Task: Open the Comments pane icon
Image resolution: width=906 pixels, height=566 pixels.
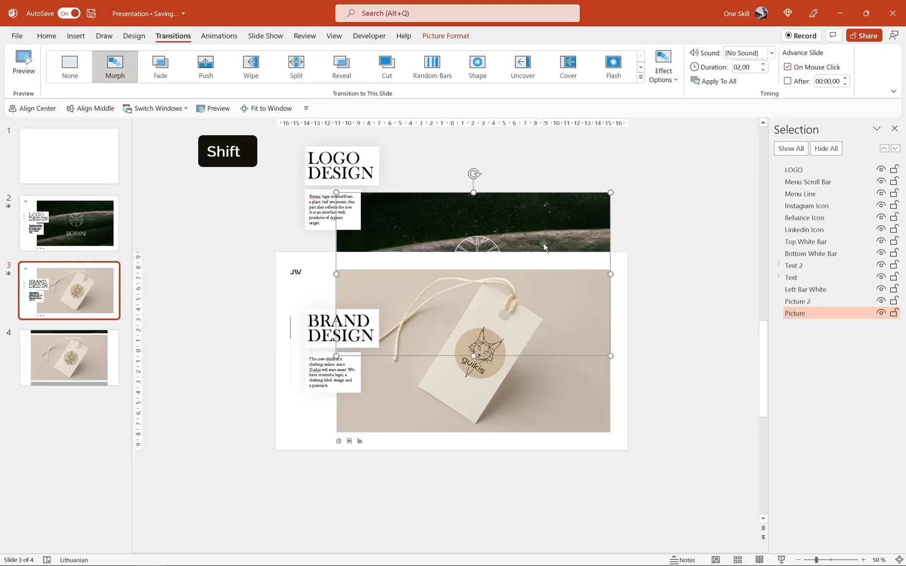Action: point(833,35)
